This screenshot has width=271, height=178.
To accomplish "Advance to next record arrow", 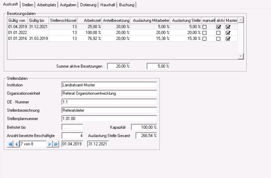I will click(x=50, y=144).
